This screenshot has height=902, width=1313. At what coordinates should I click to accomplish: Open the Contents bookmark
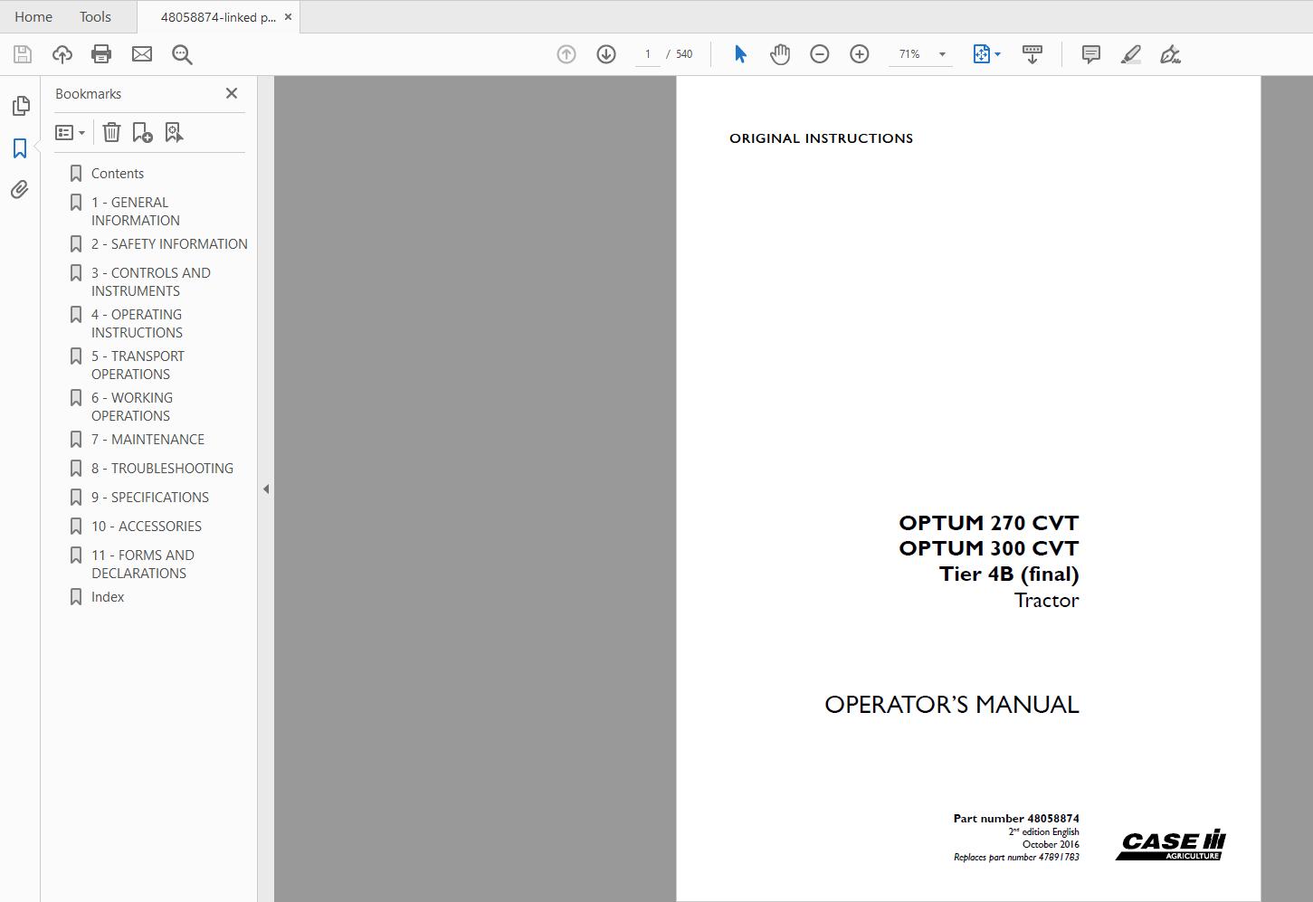(117, 174)
